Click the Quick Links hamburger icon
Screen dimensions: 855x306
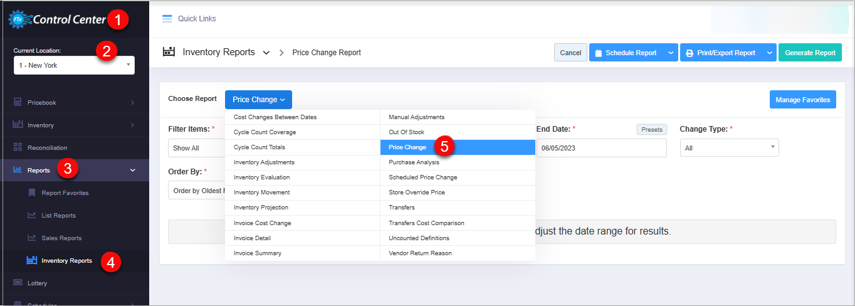click(x=167, y=19)
